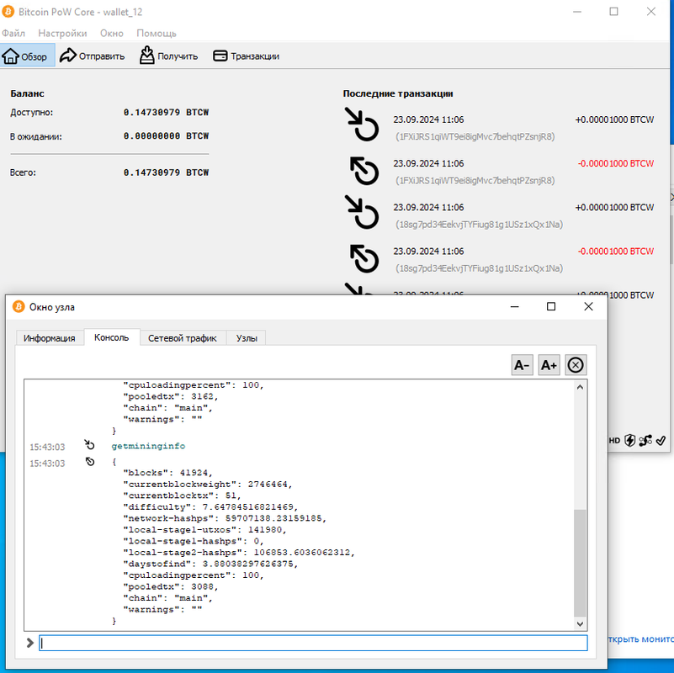Open the Транзакции page
Image resolution: width=674 pixels, height=673 pixels.
[246, 56]
